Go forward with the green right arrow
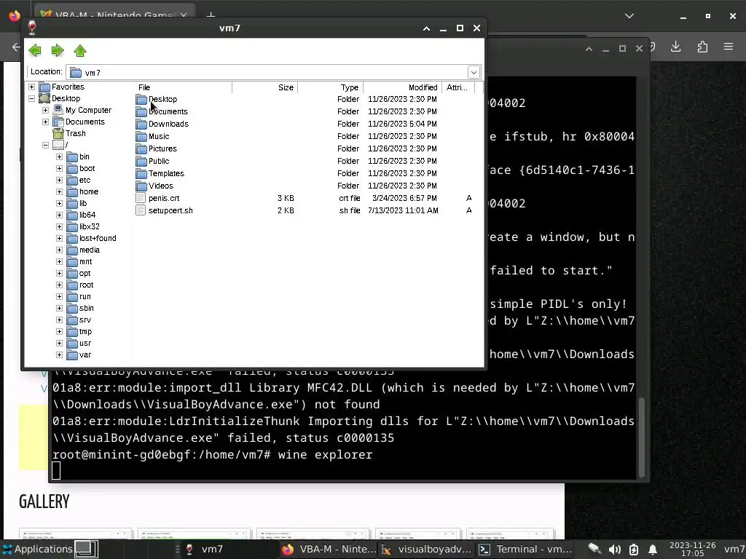 pyautogui.click(x=58, y=50)
